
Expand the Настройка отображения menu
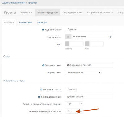(100, 13)
